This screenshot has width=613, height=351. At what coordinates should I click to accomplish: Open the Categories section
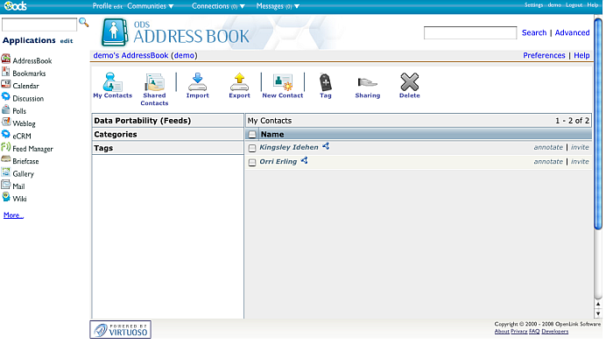[116, 135]
